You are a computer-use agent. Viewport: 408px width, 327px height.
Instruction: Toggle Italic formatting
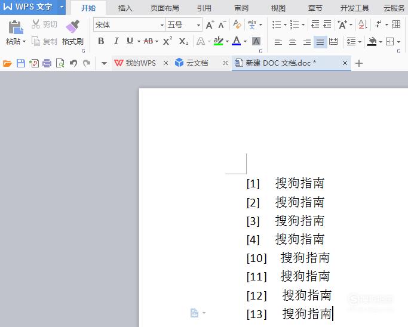click(x=116, y=41)
